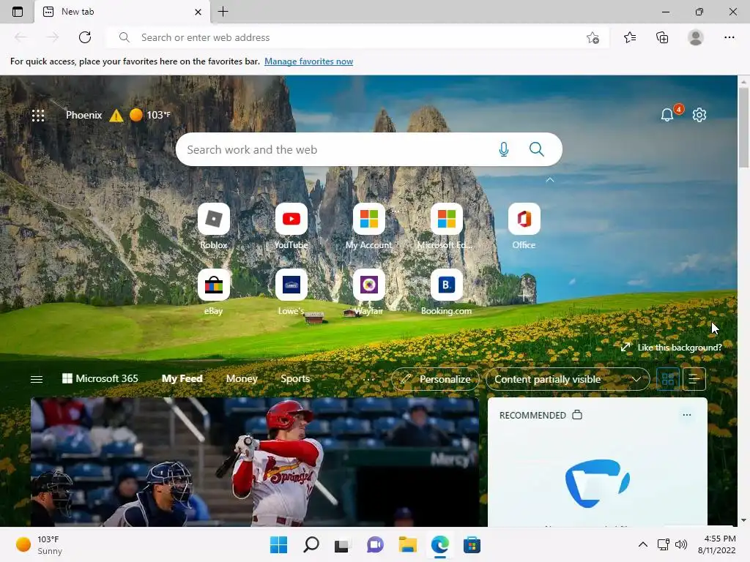Open the Windows Start button
This screenshot has width=750, height=562.
278,544
